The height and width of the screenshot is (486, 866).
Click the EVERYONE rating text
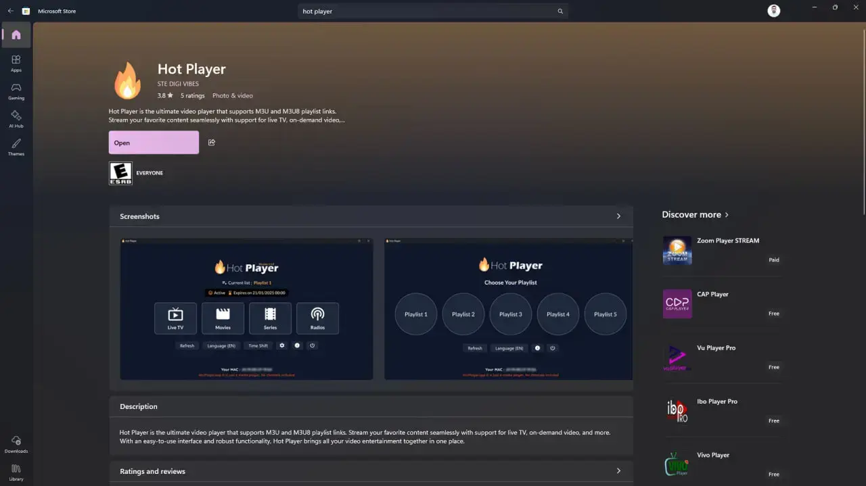pos(150,173)
